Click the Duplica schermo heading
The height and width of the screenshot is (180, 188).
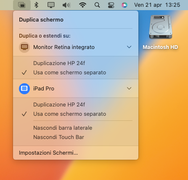[x=41, y=20]
